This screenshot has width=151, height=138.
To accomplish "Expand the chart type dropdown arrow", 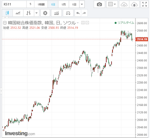I will tap(37, 13).
